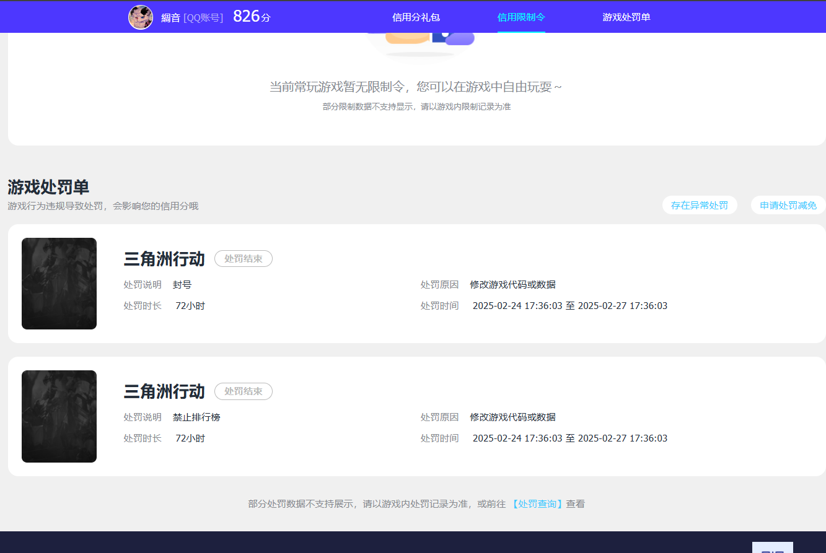Select the active 信用限制令 tab
The width and height of the screenshot is (826, 553).
tap(521, 17)
